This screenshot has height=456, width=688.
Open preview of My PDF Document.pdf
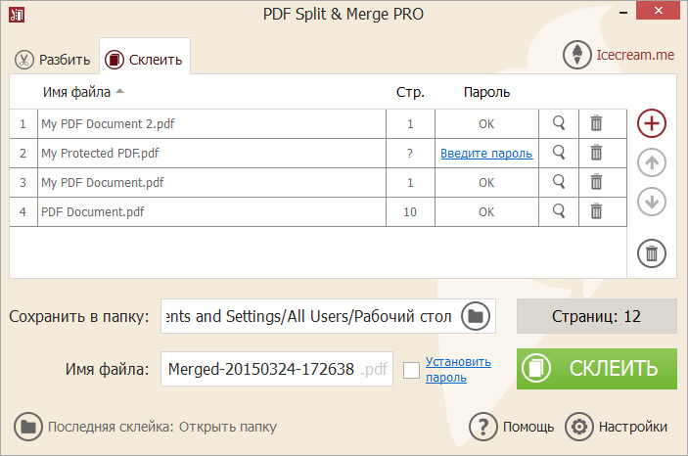pos(559,182)
